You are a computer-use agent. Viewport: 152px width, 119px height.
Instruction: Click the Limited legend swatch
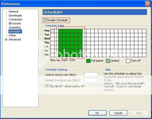[x=108, y=61]
